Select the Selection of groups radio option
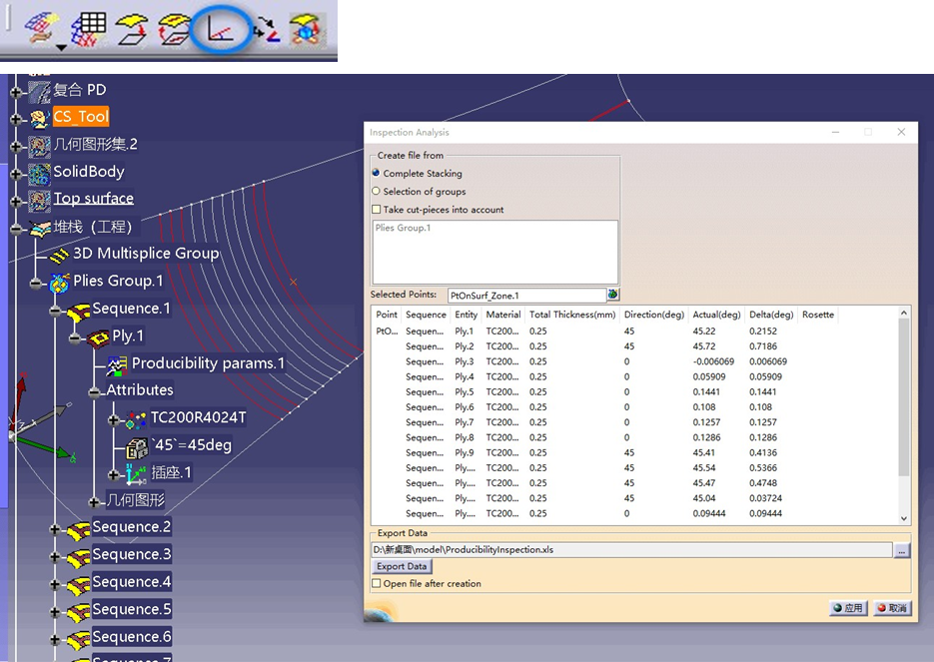This screenshot has height=662, width=934. [376, 191]
